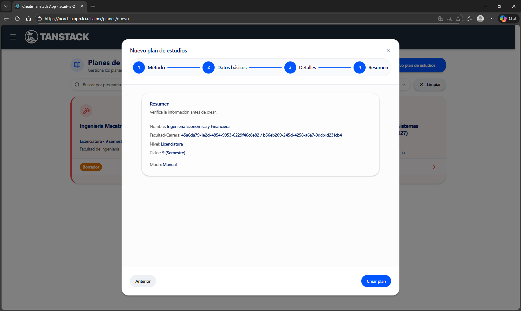This screenshot has width=521, height=311.
Task: Open step 3 Detalles in the wizard
Action: tap(290, 68)
